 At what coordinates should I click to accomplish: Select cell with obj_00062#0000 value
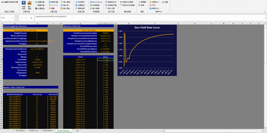coord(38,49)
